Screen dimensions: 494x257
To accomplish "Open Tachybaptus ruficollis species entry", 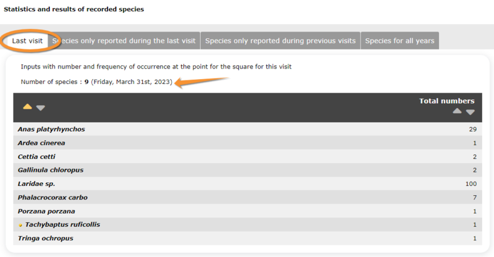I will [x=62, y=224].
